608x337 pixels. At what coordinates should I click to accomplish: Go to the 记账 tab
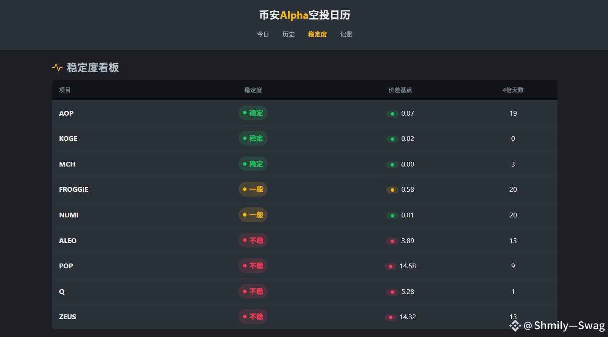click(x=346, y=34)
